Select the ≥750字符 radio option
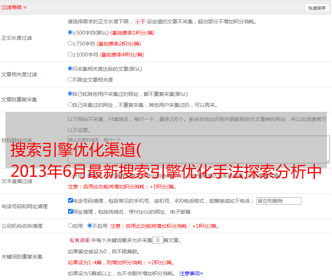 (x=70, y=43)
